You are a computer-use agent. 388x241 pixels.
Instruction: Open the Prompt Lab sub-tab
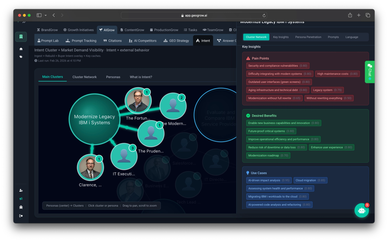pos(48,41)
